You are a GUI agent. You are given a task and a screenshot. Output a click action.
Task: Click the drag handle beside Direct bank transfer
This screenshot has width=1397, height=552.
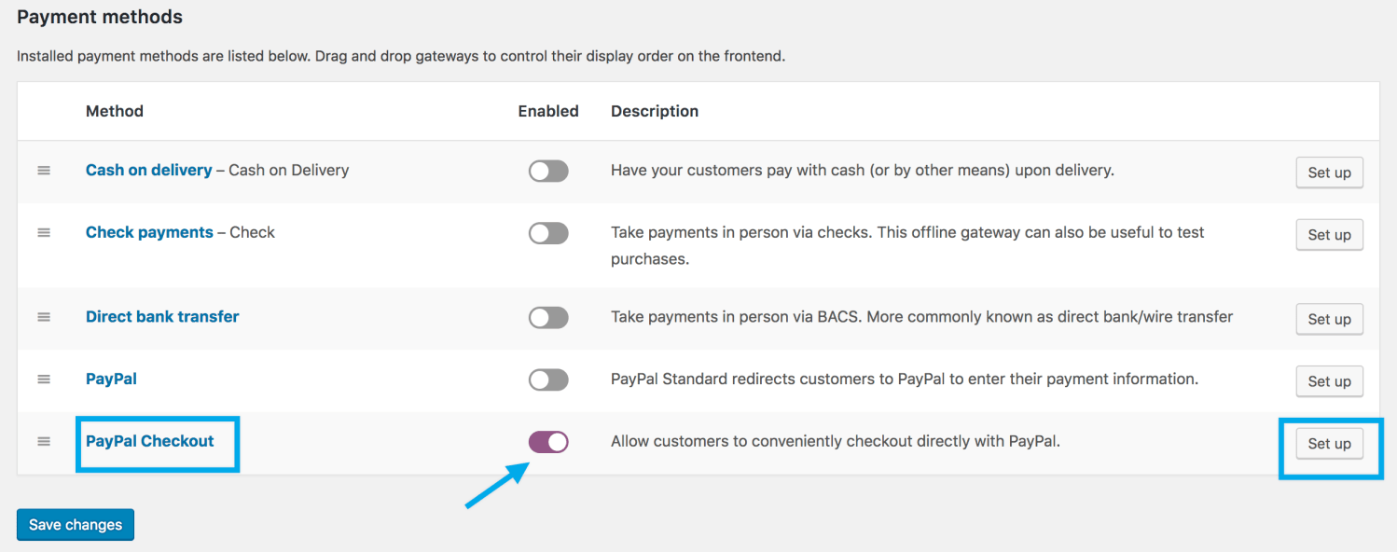[44, 317]
